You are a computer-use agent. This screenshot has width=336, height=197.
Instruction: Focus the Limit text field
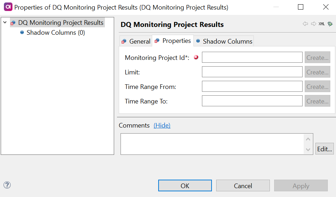point(252,72)
